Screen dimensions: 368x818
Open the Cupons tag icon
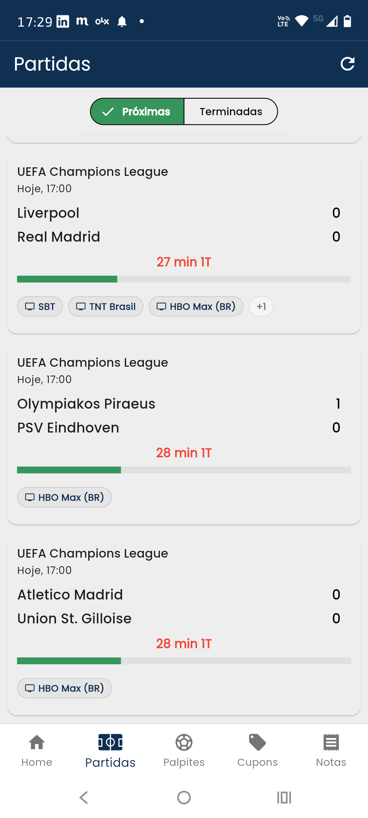coord(258,742)
